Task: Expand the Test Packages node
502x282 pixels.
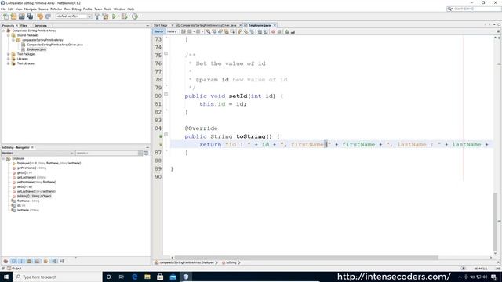Action: coord(9,54)
